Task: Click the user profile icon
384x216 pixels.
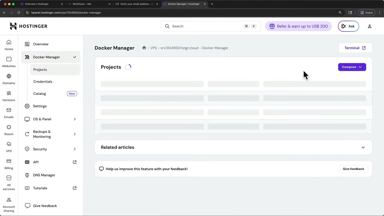Action: pyautogui.click(x=370, y=26)
